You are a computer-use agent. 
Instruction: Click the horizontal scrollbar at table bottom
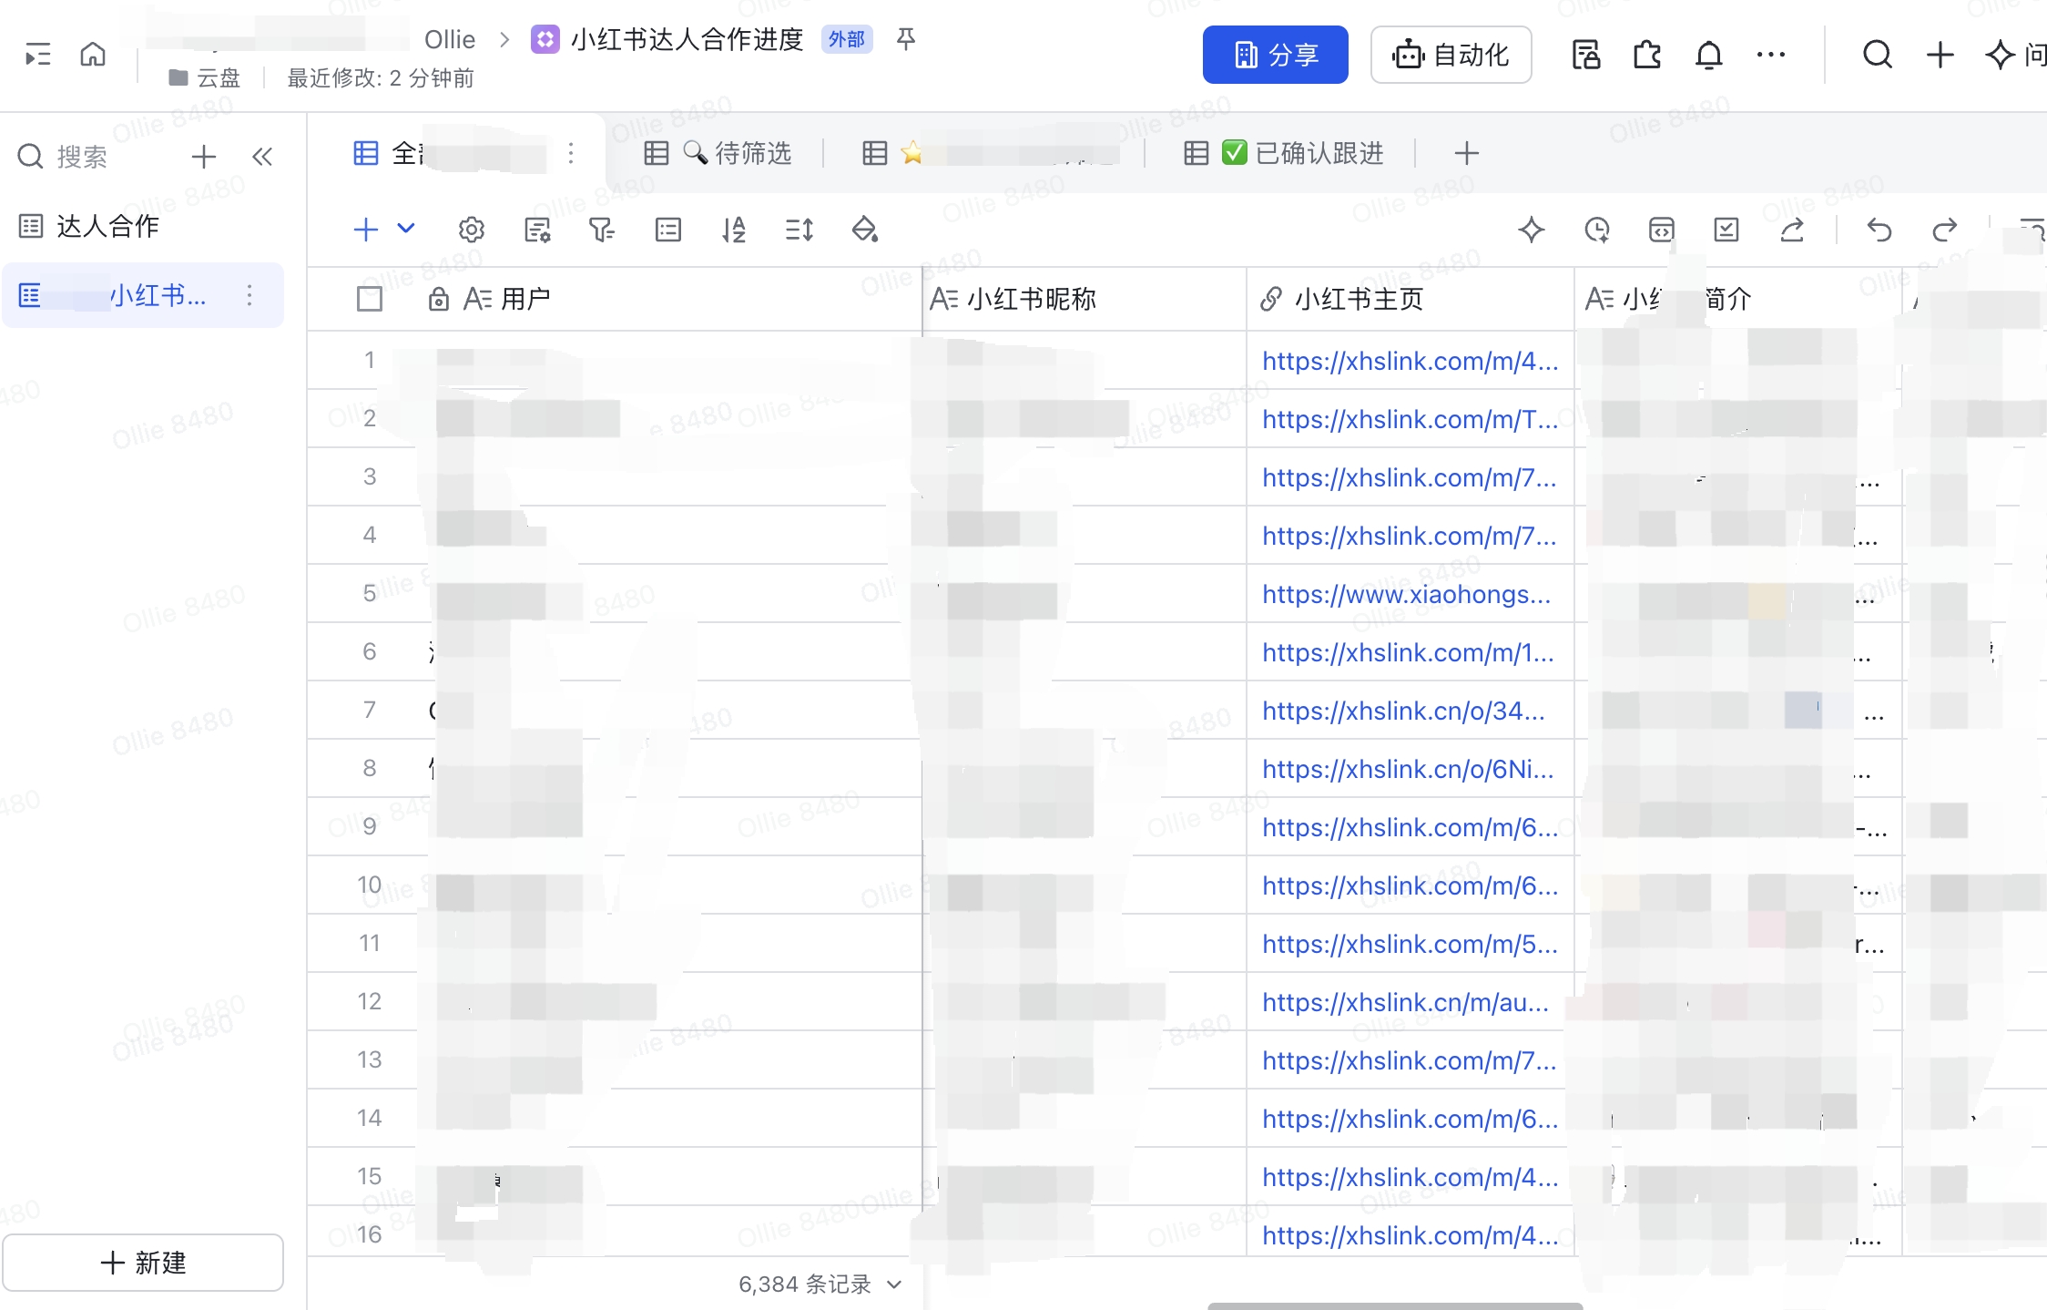tap(1395, 1305)
